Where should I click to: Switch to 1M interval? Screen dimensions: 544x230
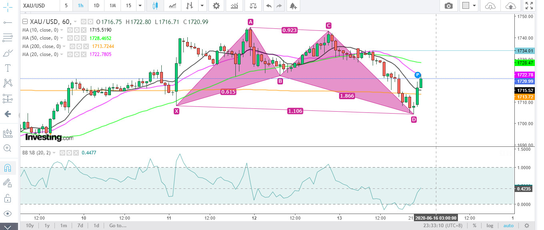(112, 6)
